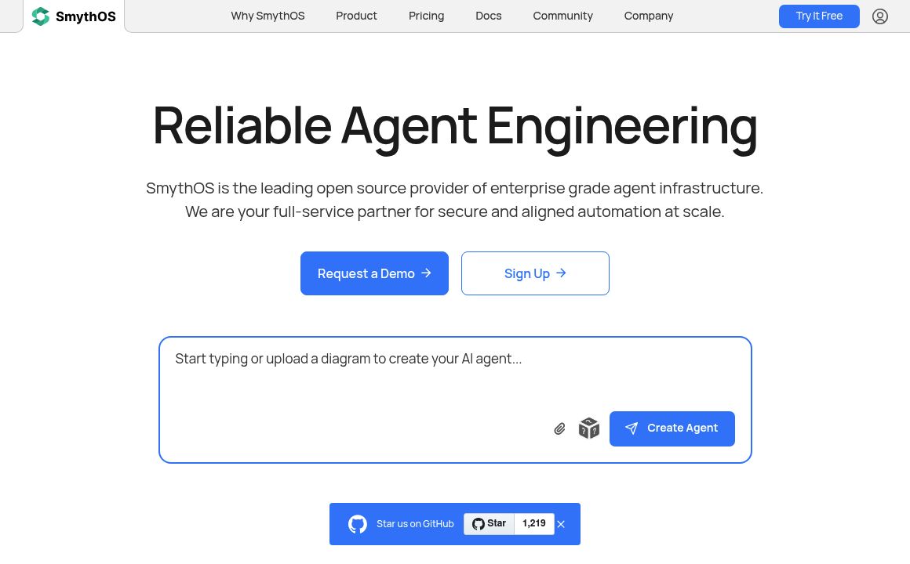Open the user account profile icon
The image size is (910, 564).
point(880,16)
